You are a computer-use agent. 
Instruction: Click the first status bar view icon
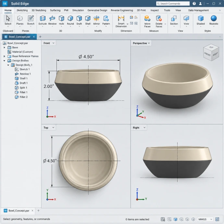coord(163,219)
